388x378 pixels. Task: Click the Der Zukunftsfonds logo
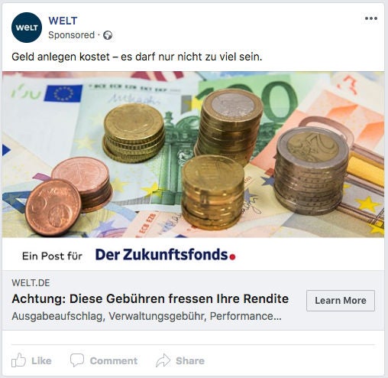coord(166,255)
